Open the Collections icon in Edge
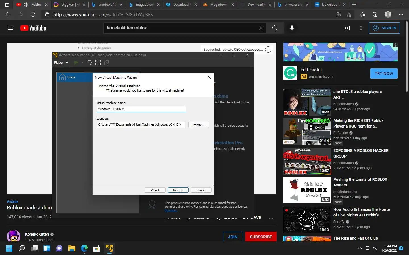The height and width of the screenshot is (255, 409). point(375,14)
